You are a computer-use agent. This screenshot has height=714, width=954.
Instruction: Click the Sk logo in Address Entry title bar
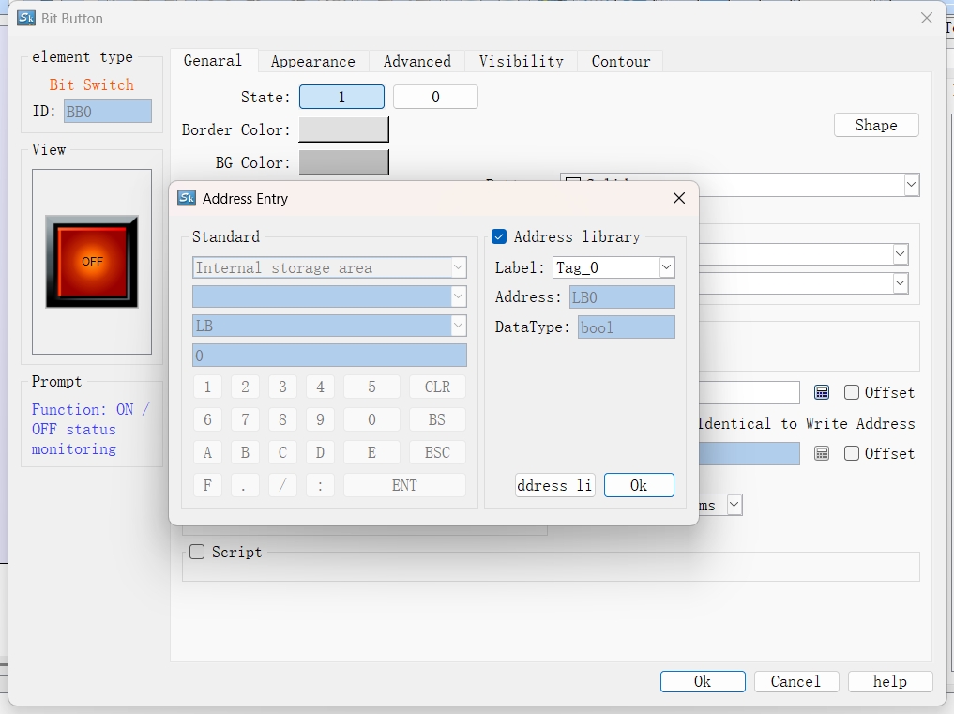(x=187, y=198)
